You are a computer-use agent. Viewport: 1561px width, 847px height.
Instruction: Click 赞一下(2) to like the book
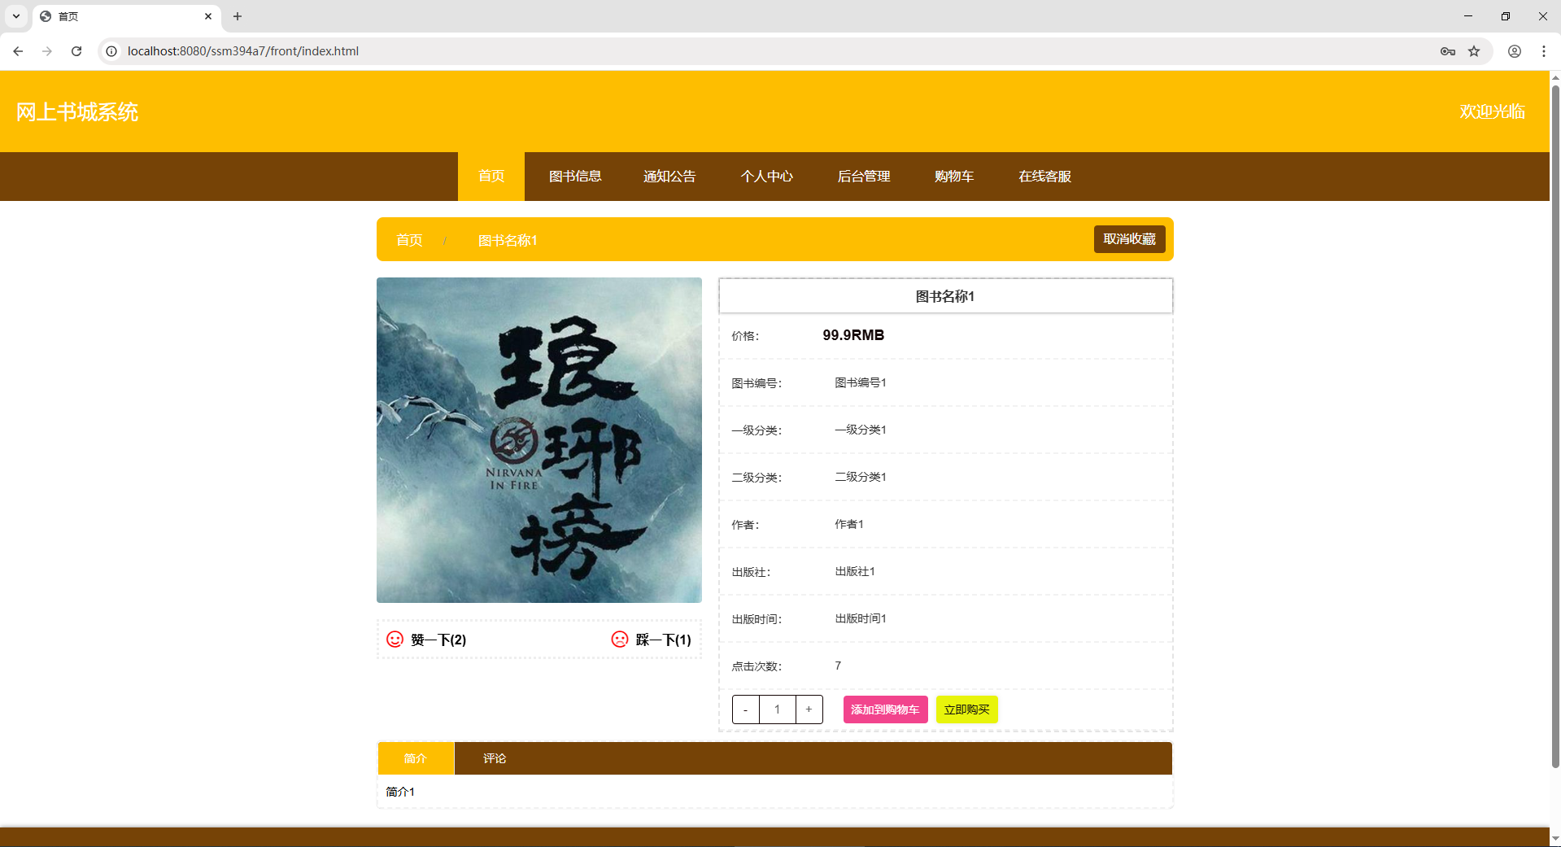point(438,640)
